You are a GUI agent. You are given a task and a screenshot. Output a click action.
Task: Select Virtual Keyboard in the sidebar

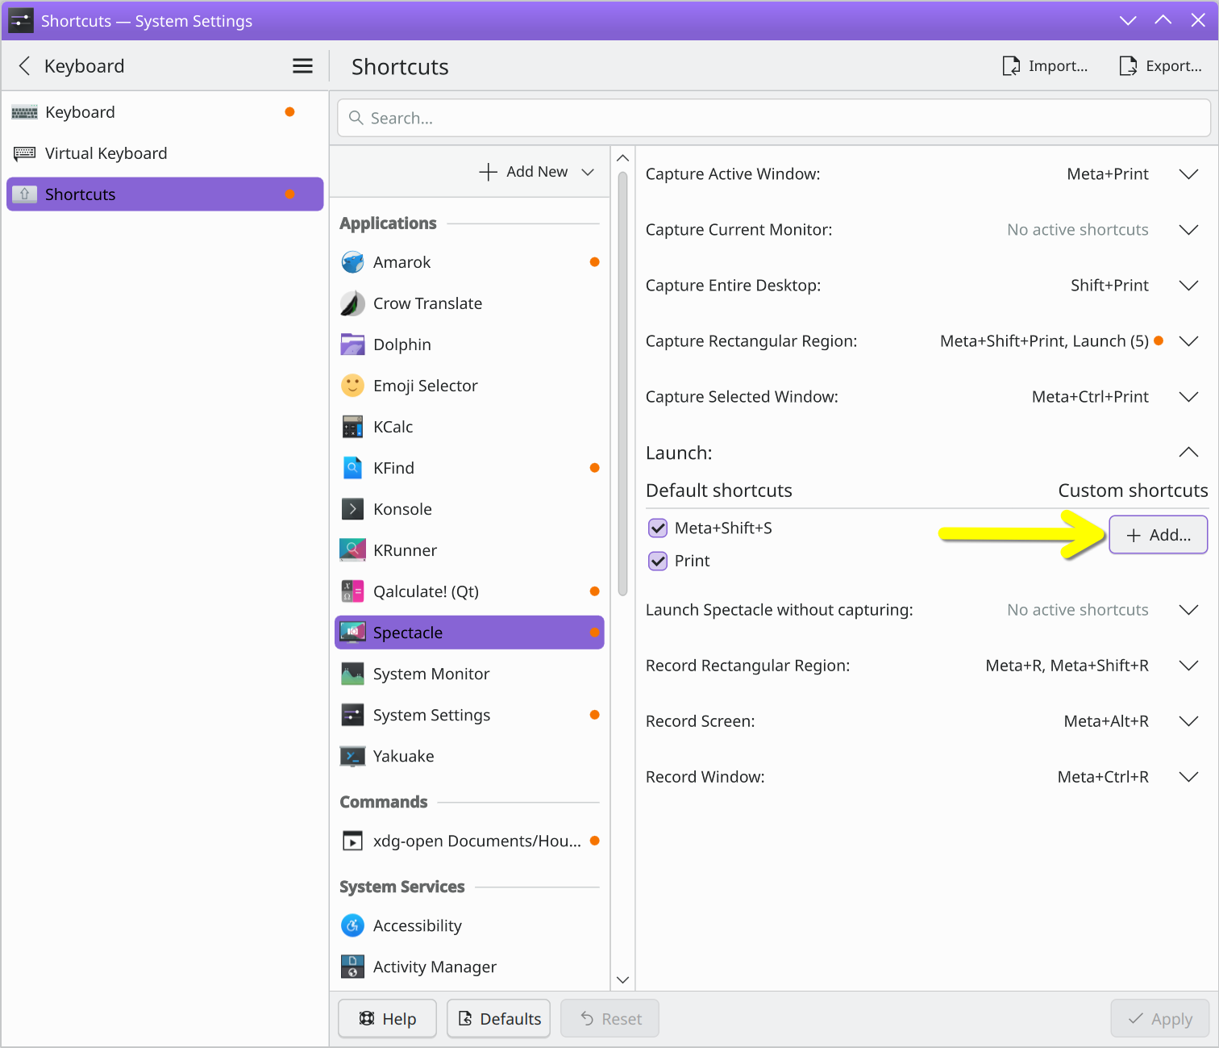[165, 153]
